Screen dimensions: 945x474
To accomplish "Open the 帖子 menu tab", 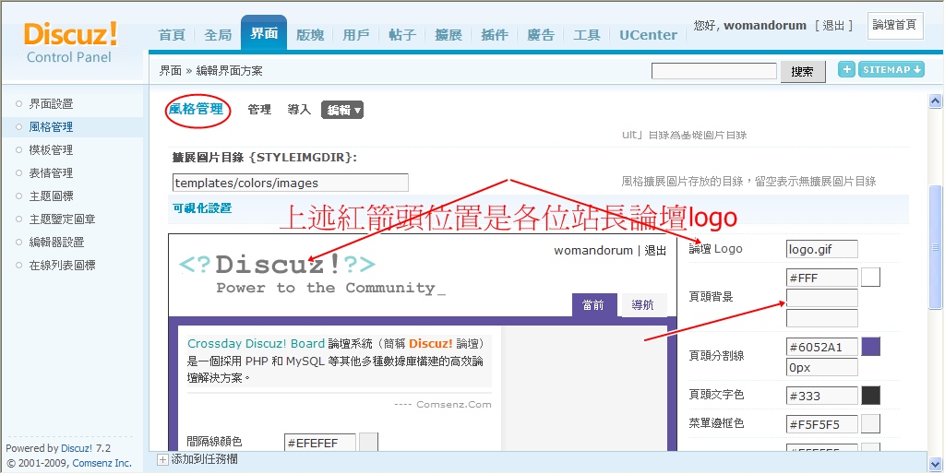I will pos(402,35).
